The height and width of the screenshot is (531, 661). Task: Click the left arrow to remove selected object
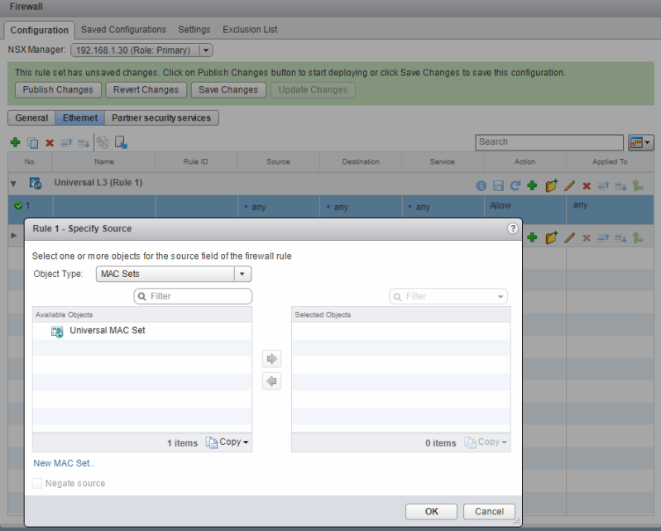[x=271, y=381]
